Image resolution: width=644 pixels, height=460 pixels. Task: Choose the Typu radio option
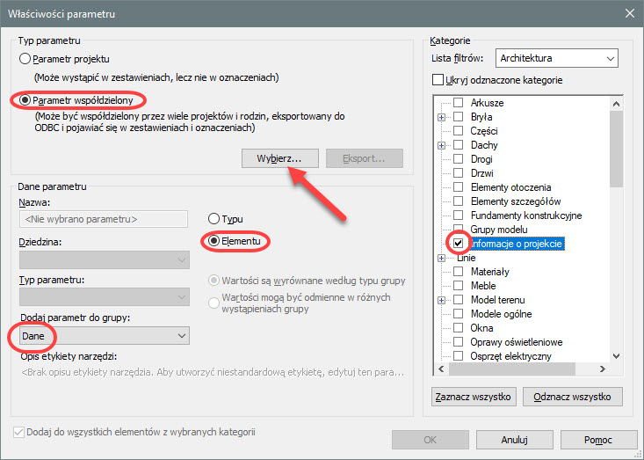[213, 218]
